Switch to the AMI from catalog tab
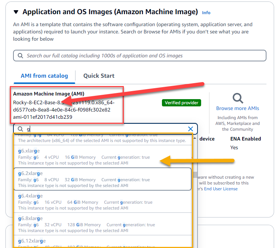Viewport: 277px width, 248px height. 44,76
